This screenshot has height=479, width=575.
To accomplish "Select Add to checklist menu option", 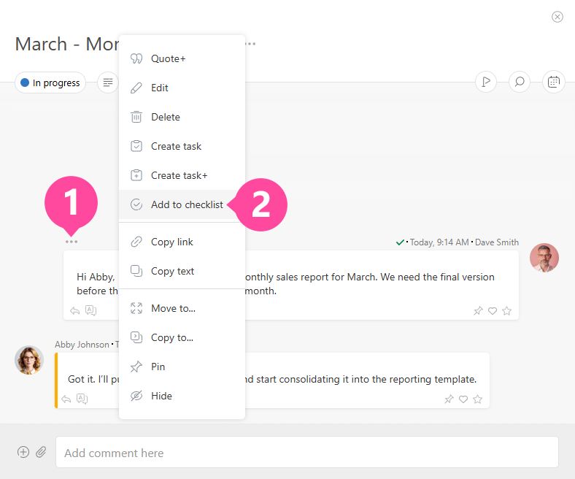I will 187,204.
